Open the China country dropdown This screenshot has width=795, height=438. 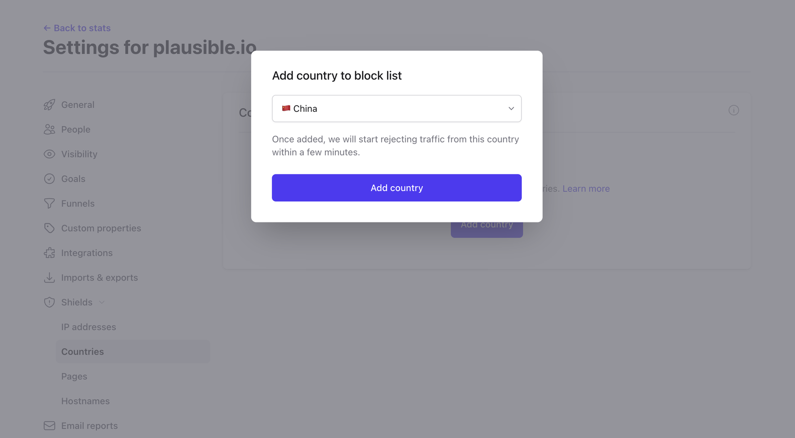[397, 108]
